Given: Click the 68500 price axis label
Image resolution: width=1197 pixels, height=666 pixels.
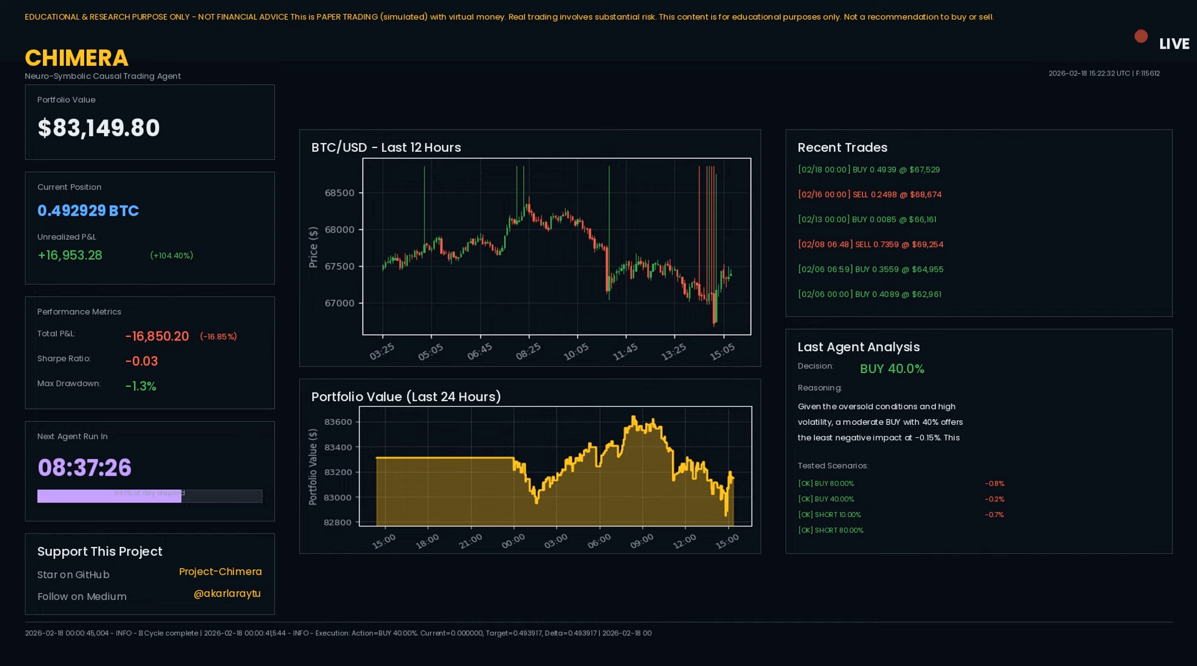Looking at the screenshot, I should [x=339, y=193].
